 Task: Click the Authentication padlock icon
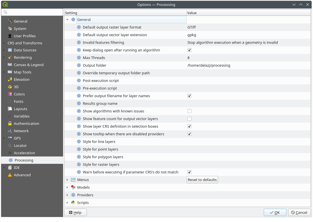tap(10, 123)
